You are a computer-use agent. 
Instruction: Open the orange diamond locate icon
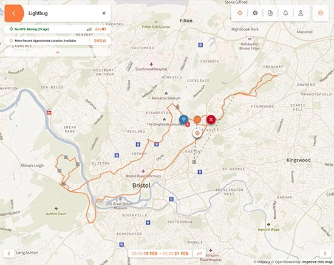tap(240, 13)
